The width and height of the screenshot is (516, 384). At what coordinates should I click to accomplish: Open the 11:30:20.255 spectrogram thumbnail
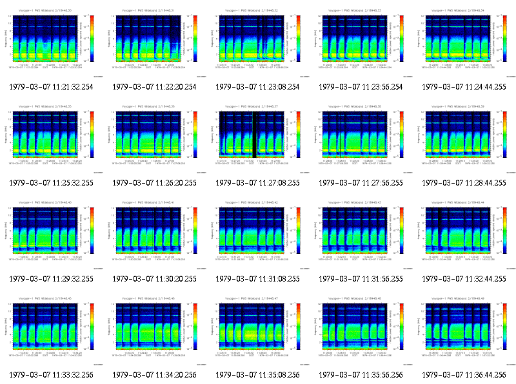(x=155, y=235)
